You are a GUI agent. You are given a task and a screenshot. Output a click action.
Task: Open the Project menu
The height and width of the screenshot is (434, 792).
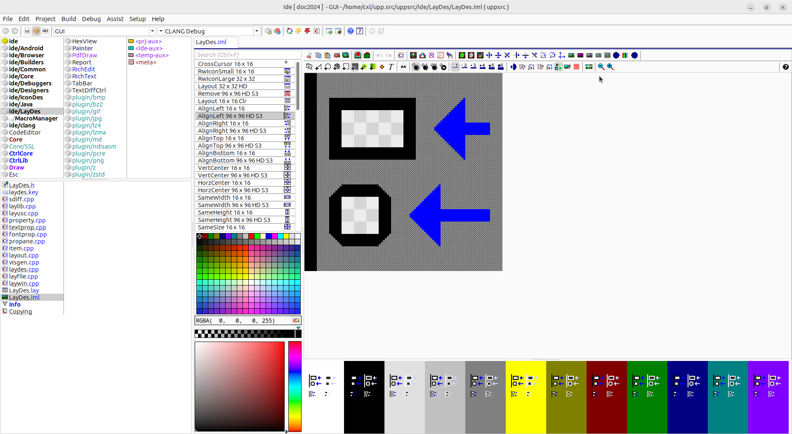pyautogui.click(x=45, y=19)
